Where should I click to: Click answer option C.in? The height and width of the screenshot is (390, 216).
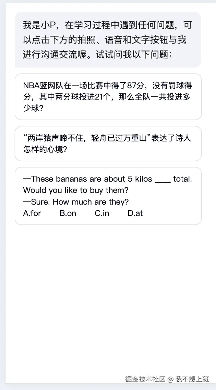(x=102, y=213)
